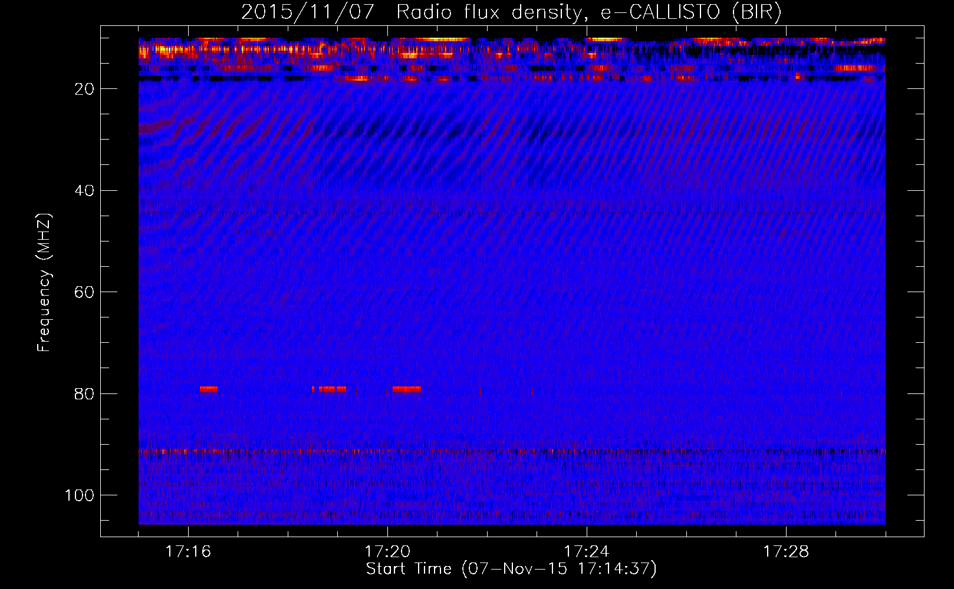
Task: Pick the 80 MHz frequency tick label
Action: click(84, 394)
